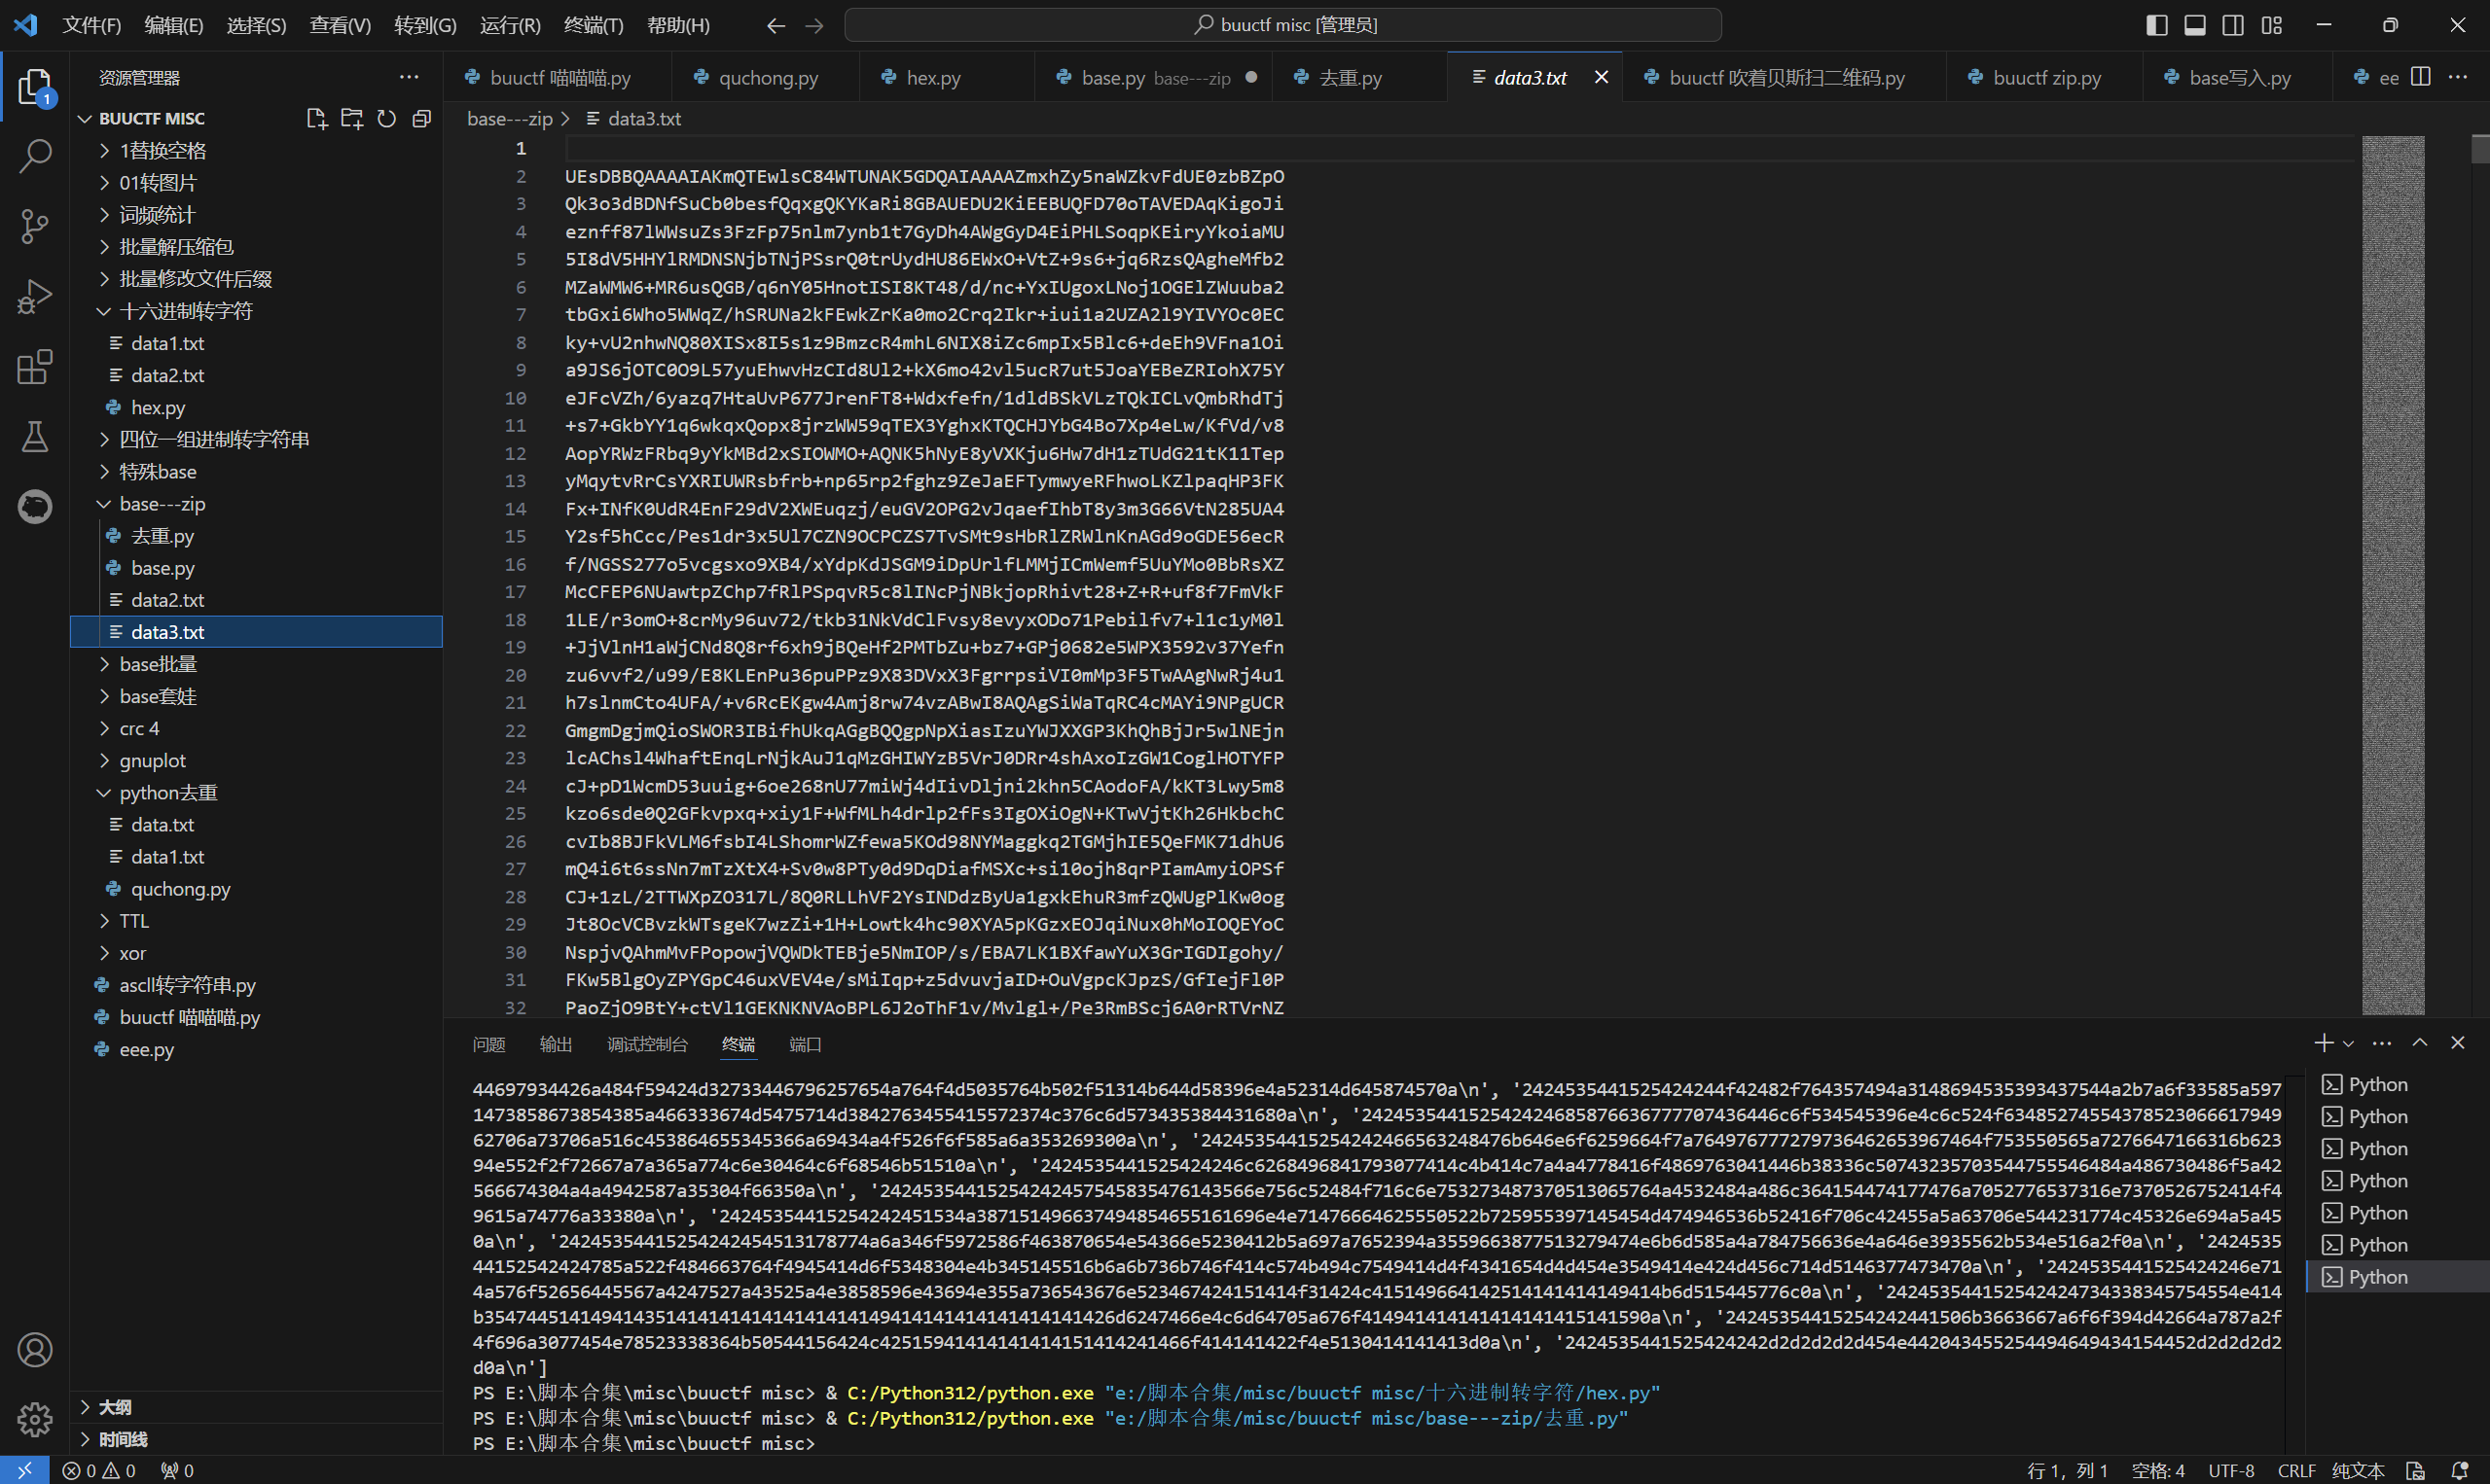Image resolution: width=2490 pixels, height=1484 pixels.
Task: Click New File icon in explorer header
Action: pos(316,119)
